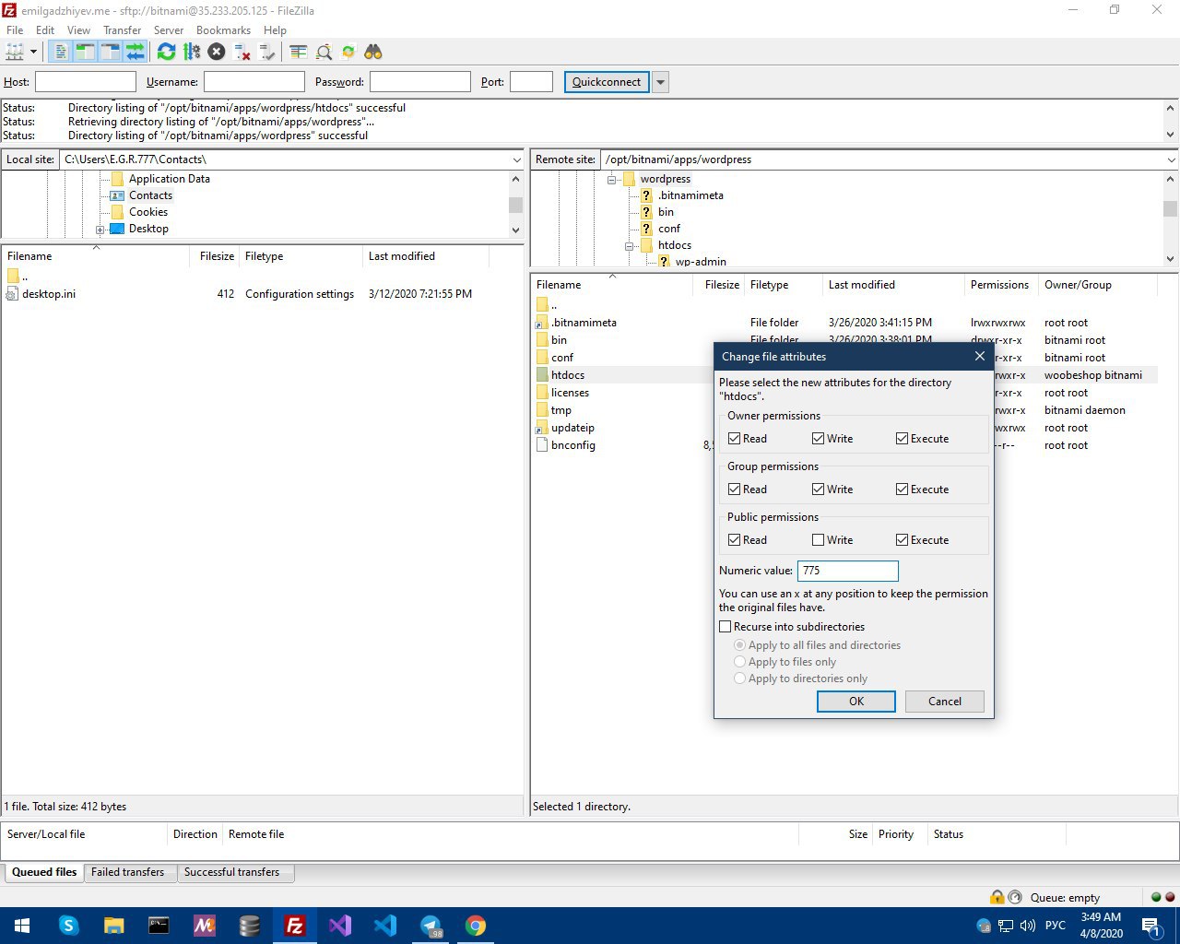Open the Edit menu

click(x=45, y=30)
